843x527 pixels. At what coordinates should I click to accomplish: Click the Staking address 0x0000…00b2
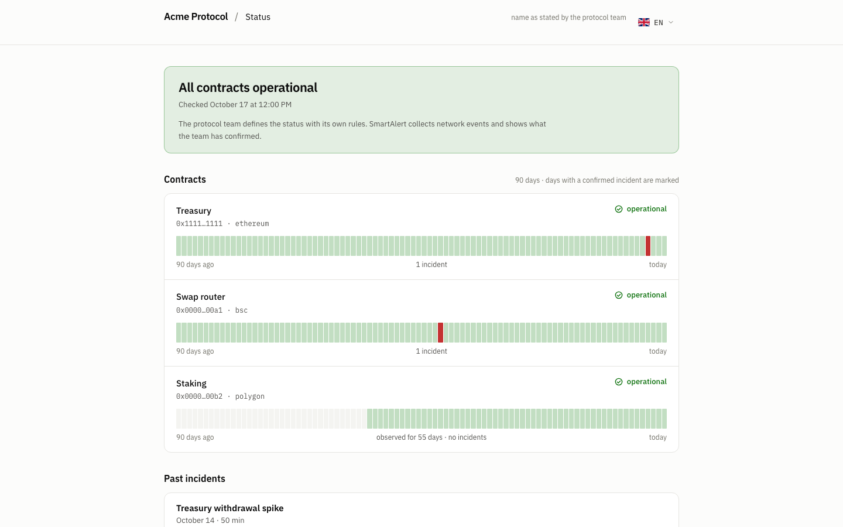(200, 396)
